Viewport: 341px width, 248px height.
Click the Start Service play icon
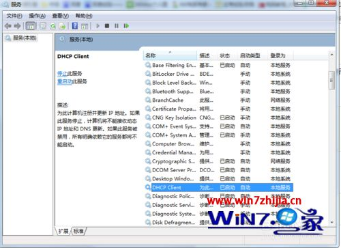coord(98,26)
